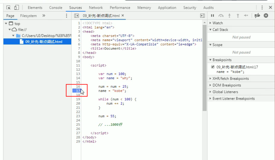This screenshot has height=160, width=275.
Task: Click breakpoint snippet 'name = "kobe";' in sidebar
Action: pyautogui.click(x=230, y=72)
